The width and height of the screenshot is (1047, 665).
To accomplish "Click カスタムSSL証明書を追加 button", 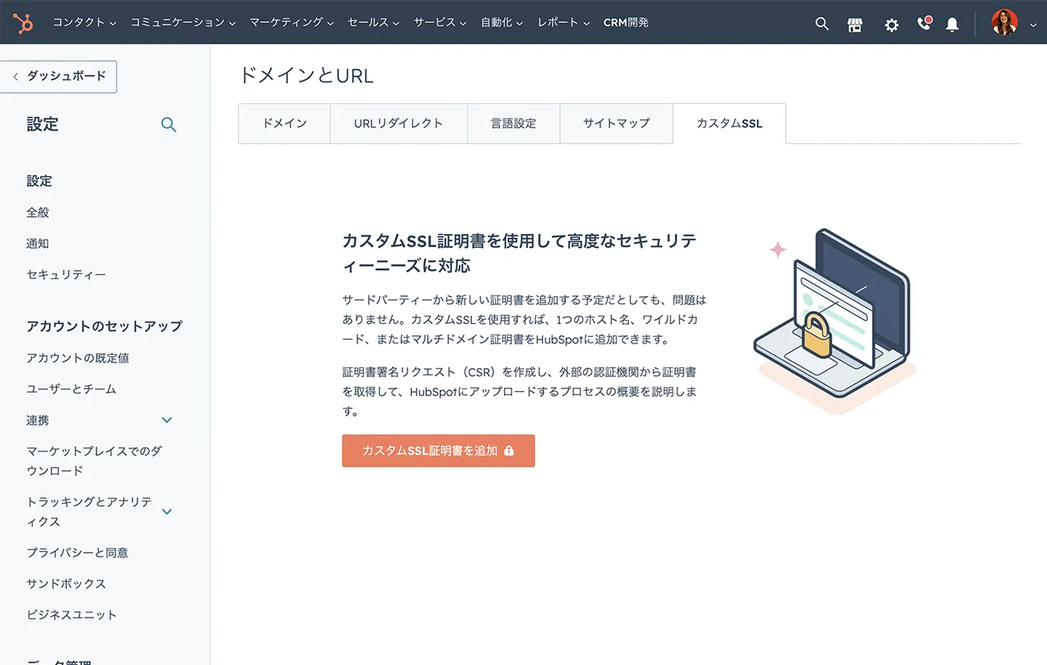I will (438, 451).
